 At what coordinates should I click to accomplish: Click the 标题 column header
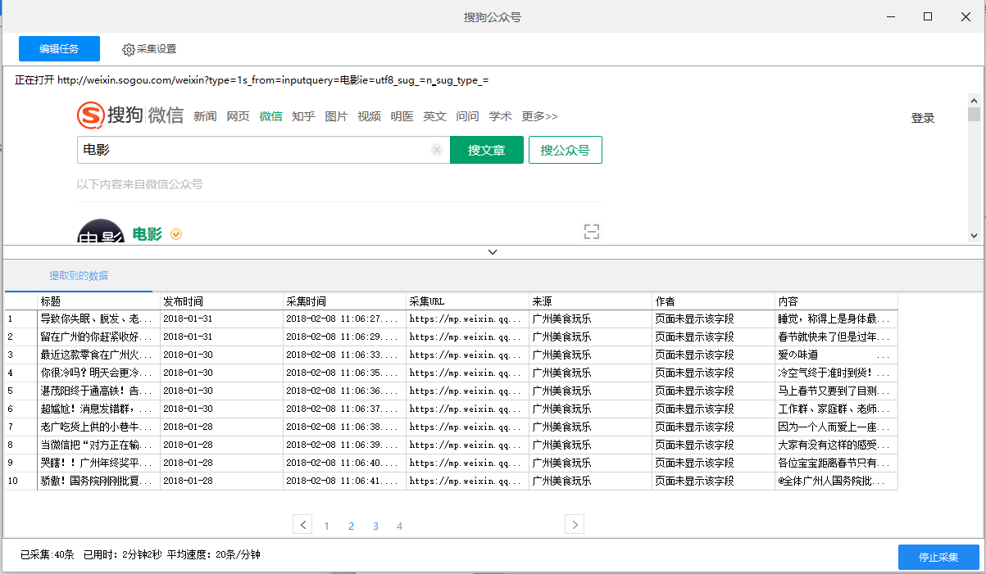[98, 301]
